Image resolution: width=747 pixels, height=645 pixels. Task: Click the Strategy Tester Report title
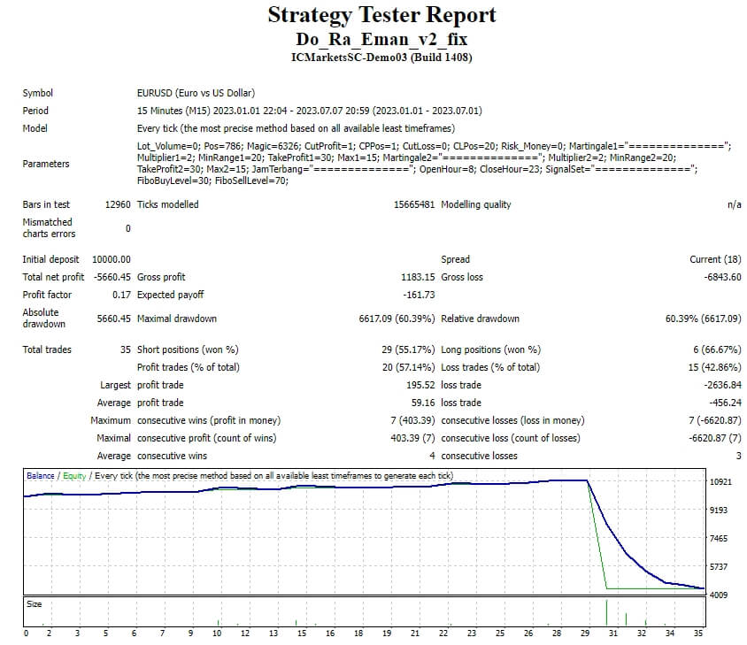pos(381,15)
